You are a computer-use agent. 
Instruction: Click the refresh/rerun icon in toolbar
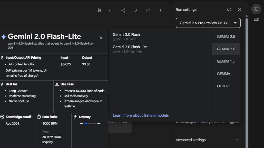(148, 11)
